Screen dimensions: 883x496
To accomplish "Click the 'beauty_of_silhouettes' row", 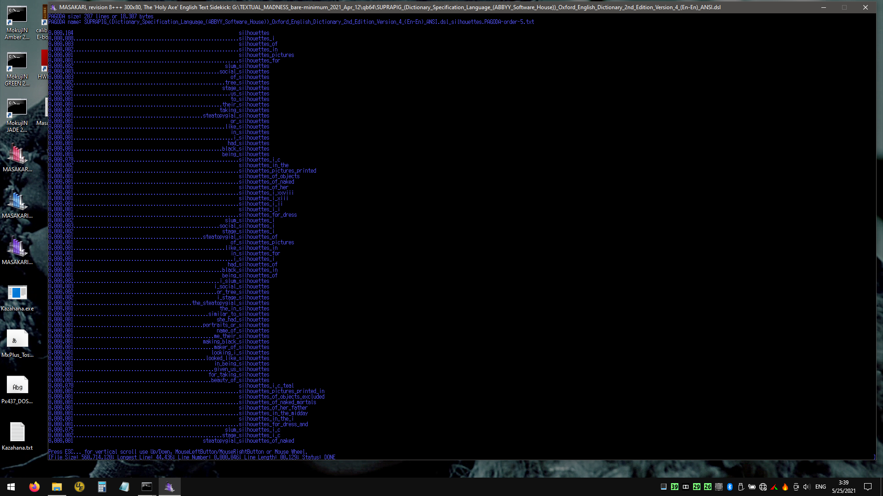I will coord(159,380).
